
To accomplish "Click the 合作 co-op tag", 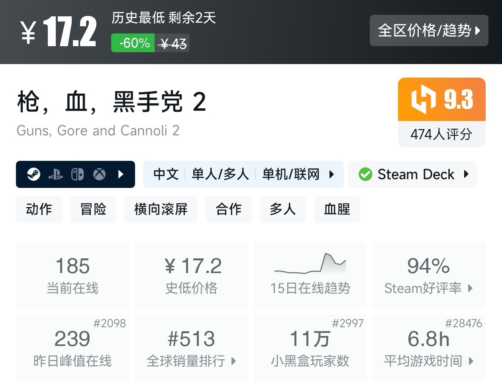I will (x=229, y=209).
